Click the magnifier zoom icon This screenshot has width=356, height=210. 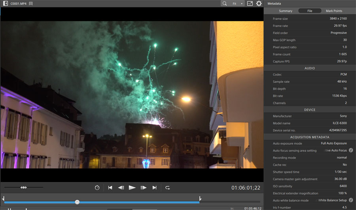coord(225,4)
